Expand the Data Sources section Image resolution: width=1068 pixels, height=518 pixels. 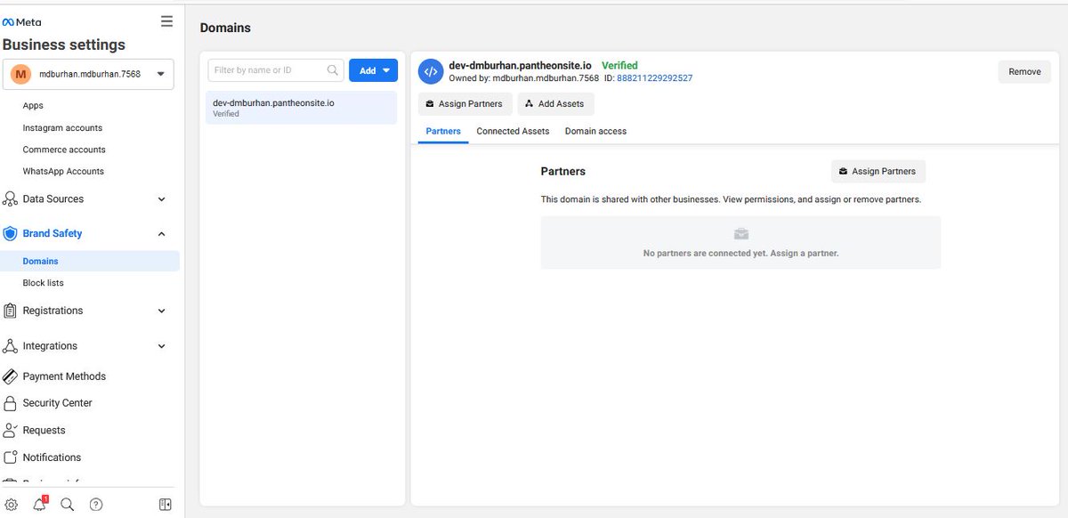[161, 198]
